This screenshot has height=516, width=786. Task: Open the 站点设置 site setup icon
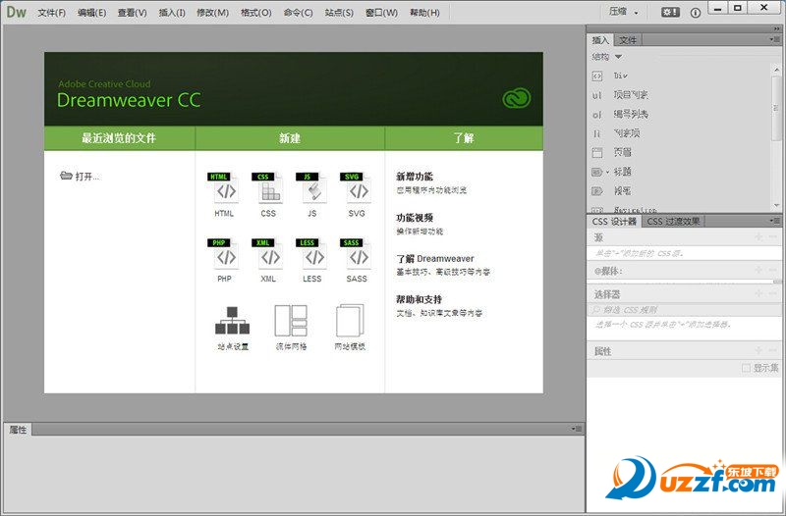pyautogui.click(x=232, y=328)
